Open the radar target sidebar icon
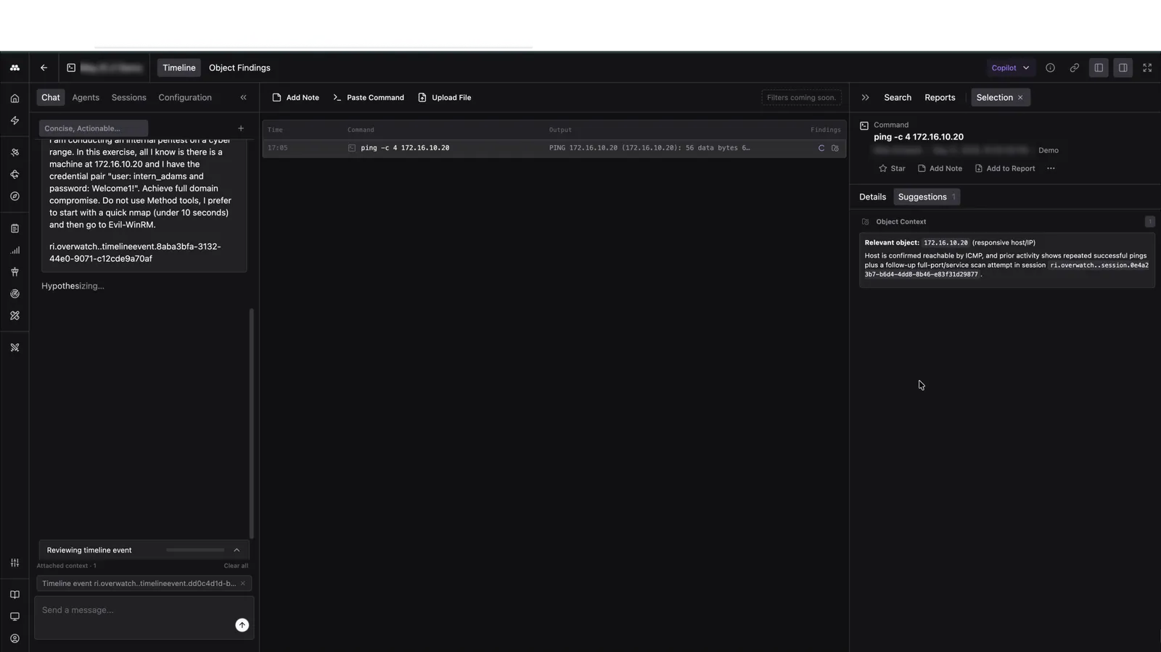Image resolution: width=1161 pixels, height=652 pixels. (x=15, y=294)
